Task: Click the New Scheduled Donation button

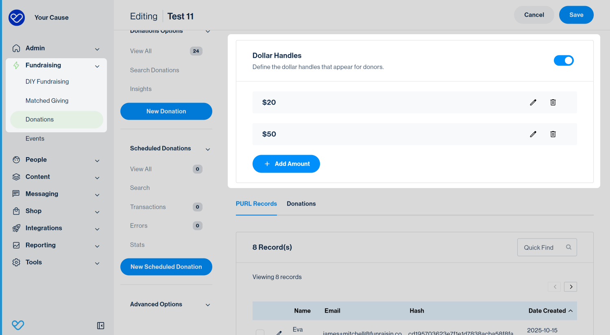Action: pyautogui.click(x=166, y=267)
